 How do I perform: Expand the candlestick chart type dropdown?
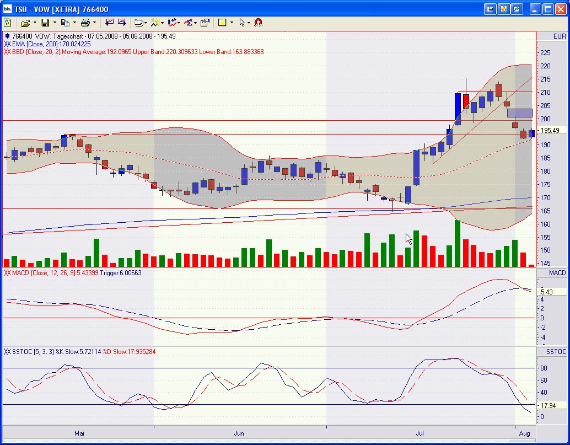(x=179, y=23)
